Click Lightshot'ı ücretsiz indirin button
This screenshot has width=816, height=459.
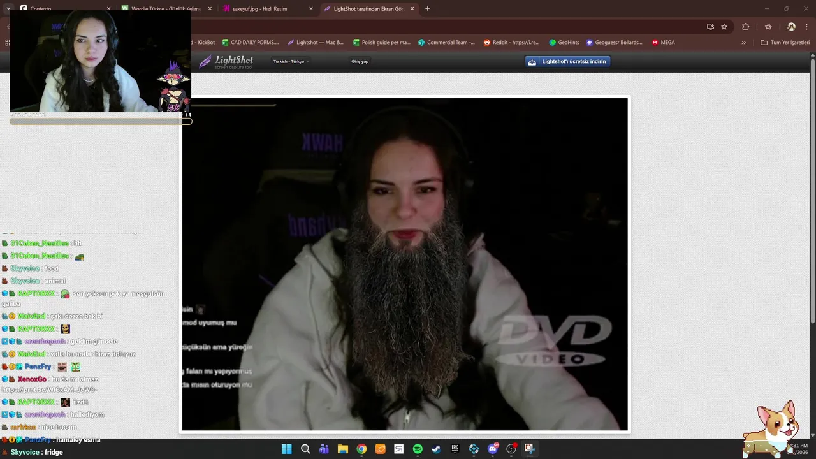[568, 61]
